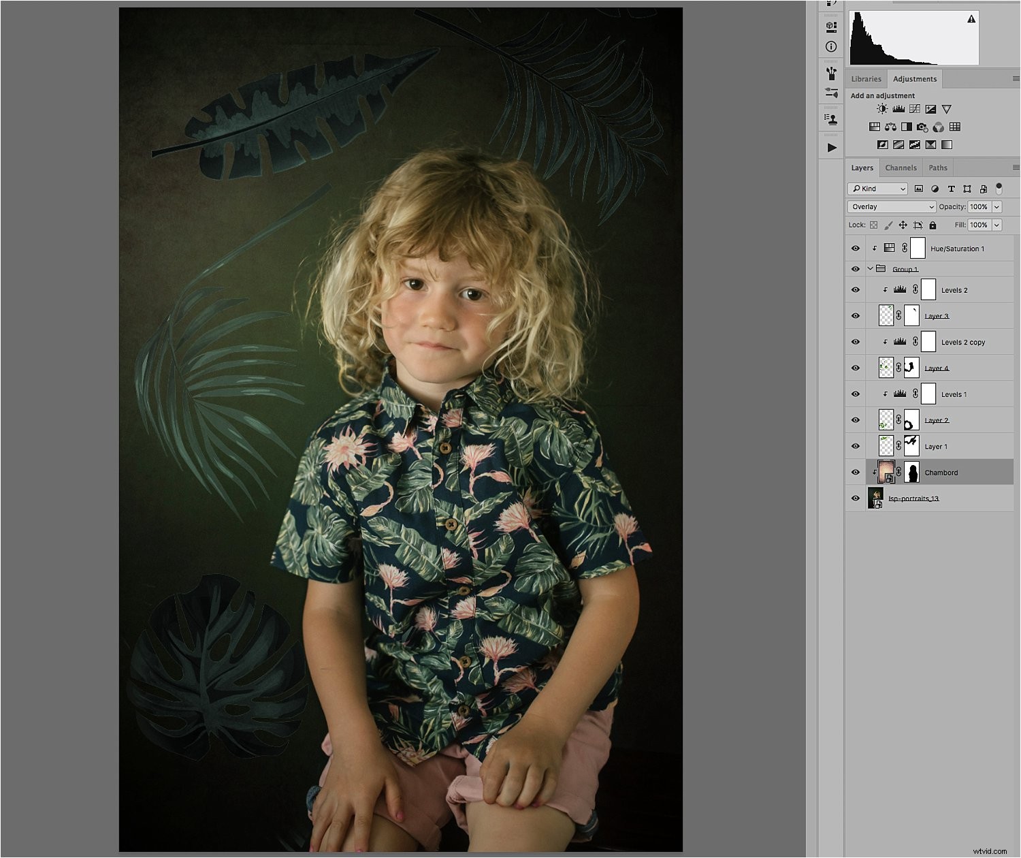Add a Photo Filter adjustment

922,126
